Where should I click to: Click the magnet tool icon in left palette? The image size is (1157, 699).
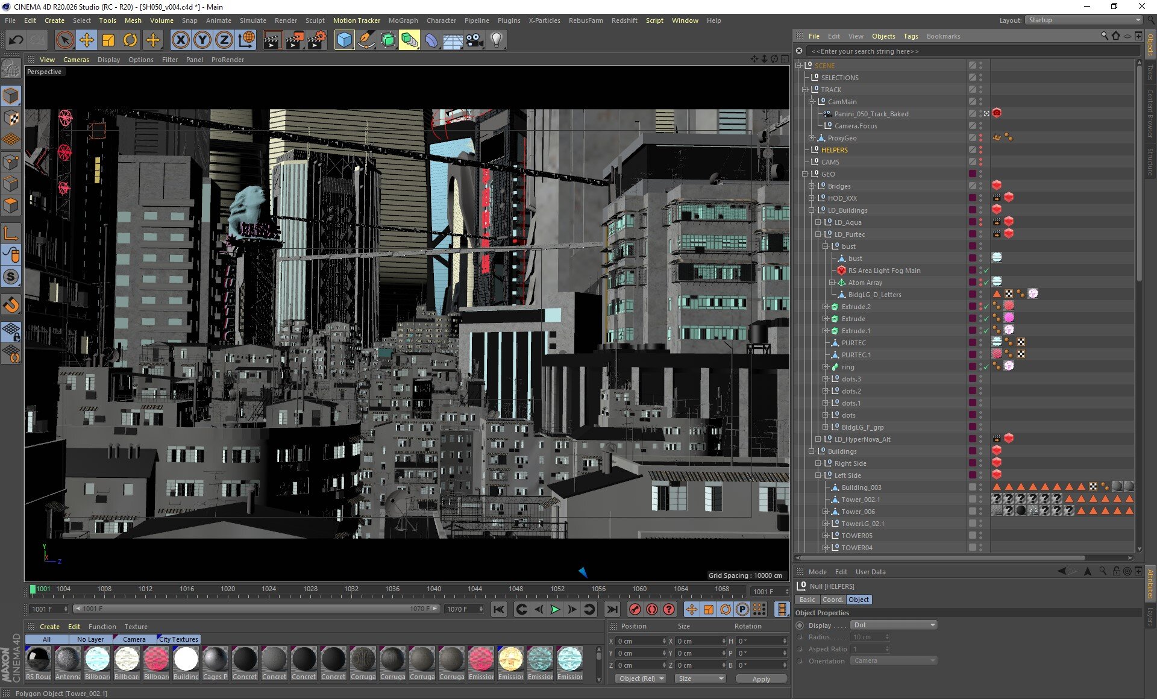click(11, 304)
